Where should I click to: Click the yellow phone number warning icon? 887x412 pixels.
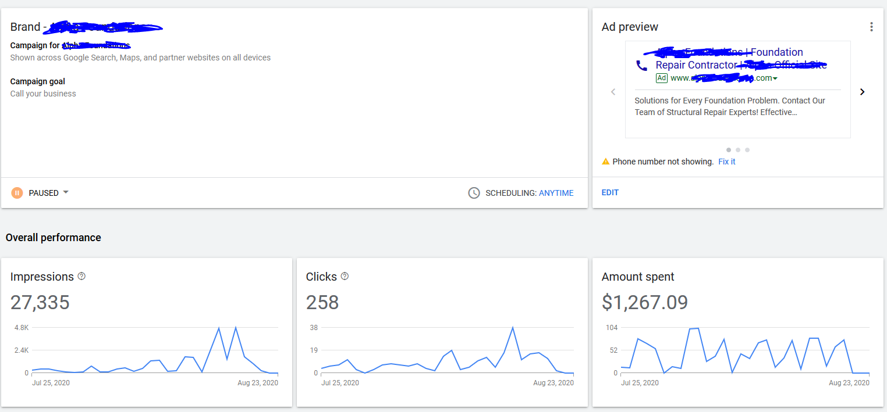coord(606,162)
